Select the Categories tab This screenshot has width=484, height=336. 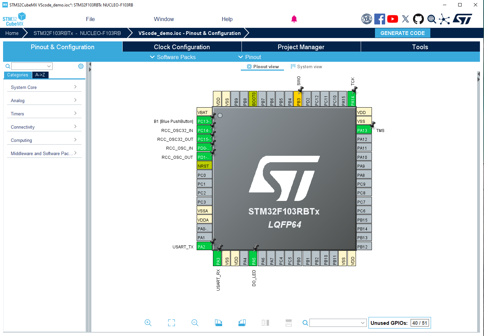[x=18, y=75]
